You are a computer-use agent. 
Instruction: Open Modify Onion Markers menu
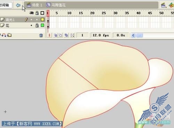pos(72,35)
